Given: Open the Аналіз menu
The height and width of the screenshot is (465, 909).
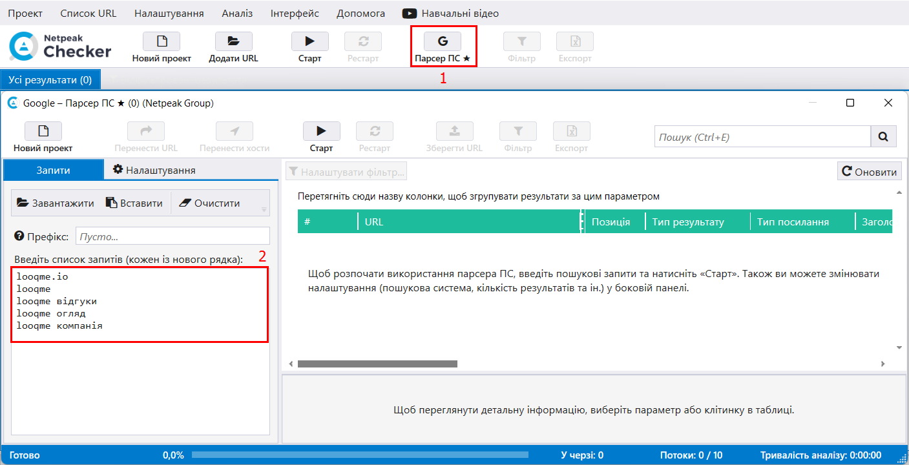Looking at the screenshot, I should pyautogui.click(x=237, y=13).
